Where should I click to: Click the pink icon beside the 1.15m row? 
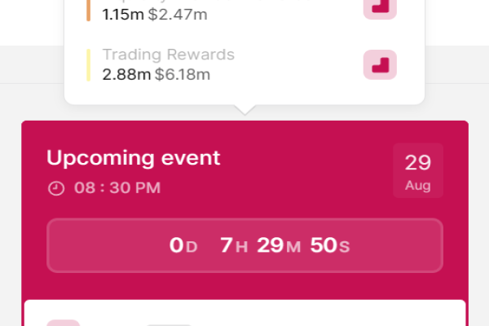pos(380,7)
